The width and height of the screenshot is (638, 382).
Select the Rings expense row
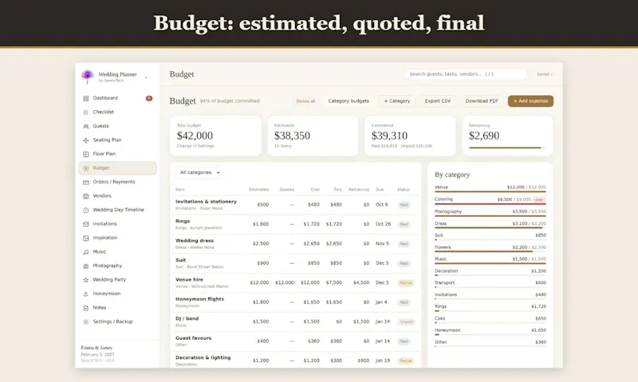point(295,224)
